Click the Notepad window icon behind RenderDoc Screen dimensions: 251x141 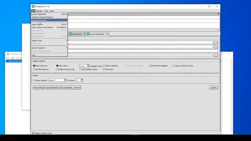click(7, 54)
